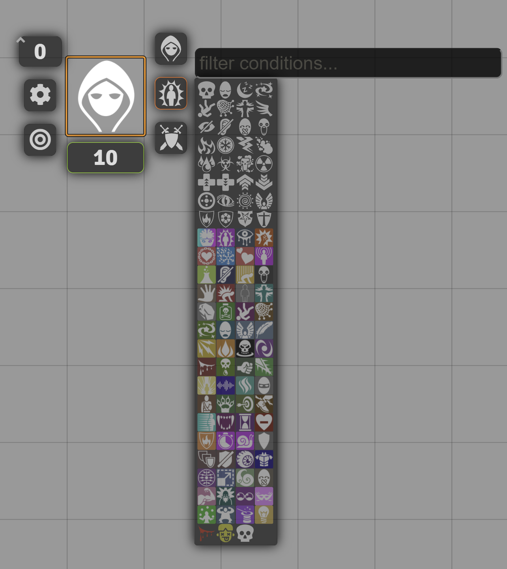Screen dimensions: 507x569
Task: Apply the crossed-out eye blind condition
Action: coord(206,127)
